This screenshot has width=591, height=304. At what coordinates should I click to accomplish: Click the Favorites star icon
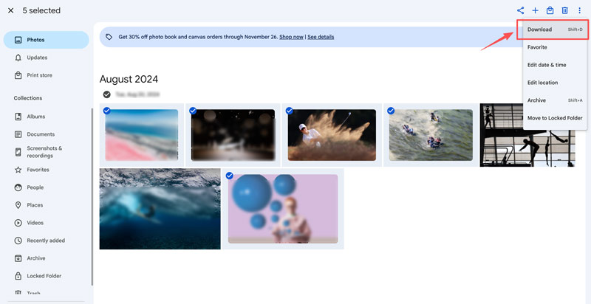18,170
